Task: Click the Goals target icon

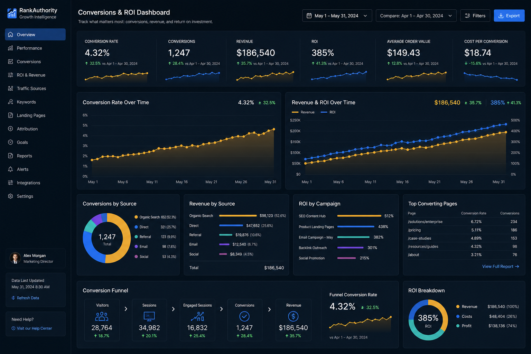Action: pyautogui.click(x=10, y=142)
